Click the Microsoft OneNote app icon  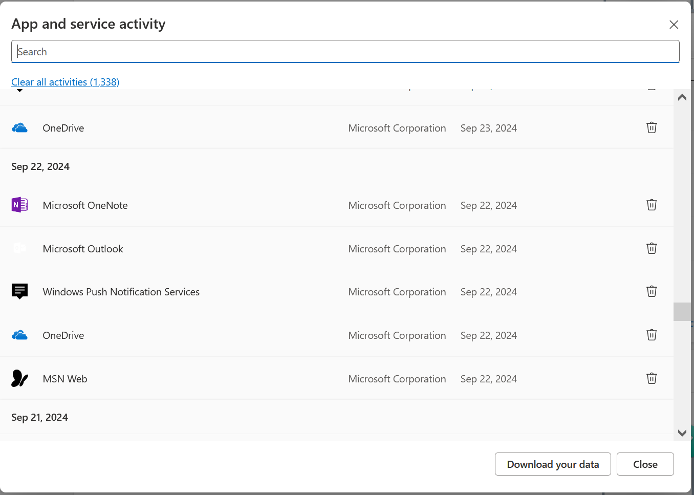[19, 205]
